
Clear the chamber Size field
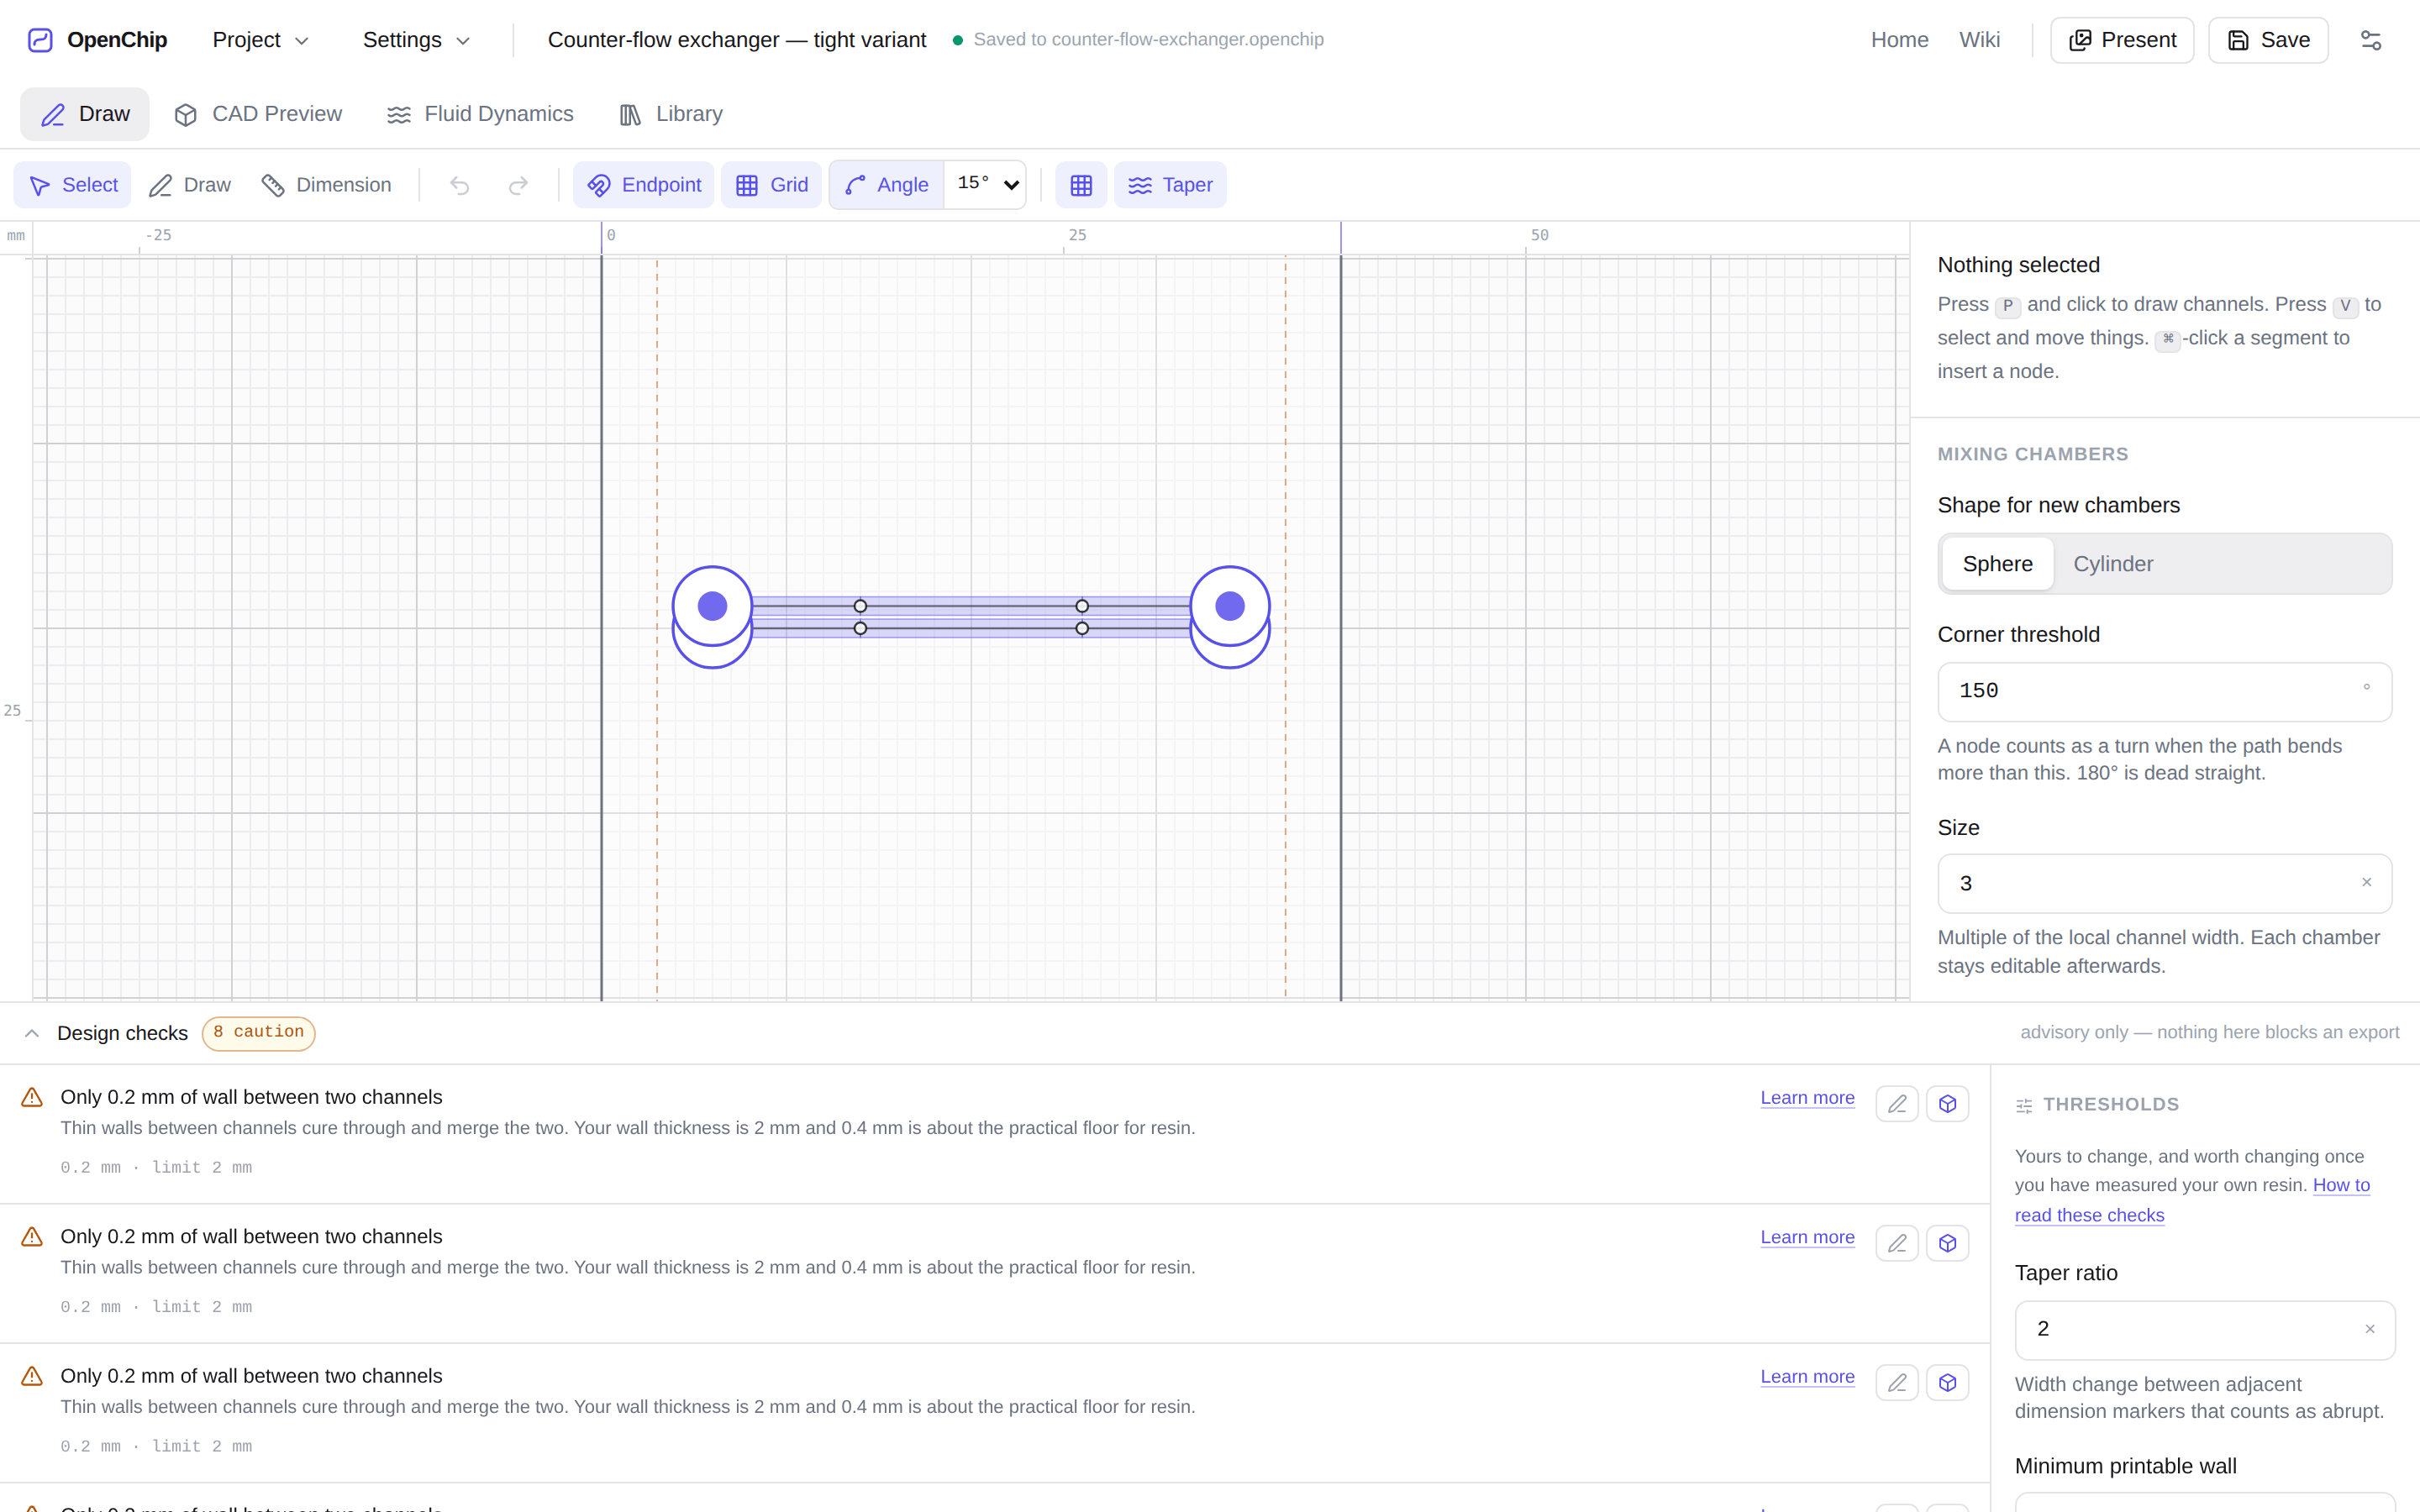[2367, 882]
